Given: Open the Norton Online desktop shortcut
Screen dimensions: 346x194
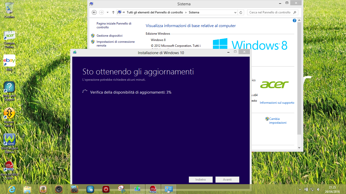Looking at the screenshot, I should pos(9,117).
